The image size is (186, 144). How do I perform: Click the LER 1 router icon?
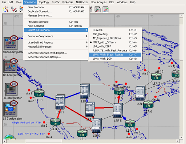coord(39,93)
